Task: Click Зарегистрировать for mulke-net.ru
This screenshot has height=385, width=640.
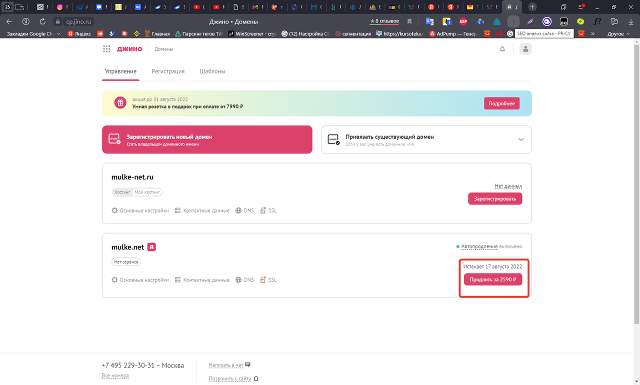Action: [x=495, y=198]
